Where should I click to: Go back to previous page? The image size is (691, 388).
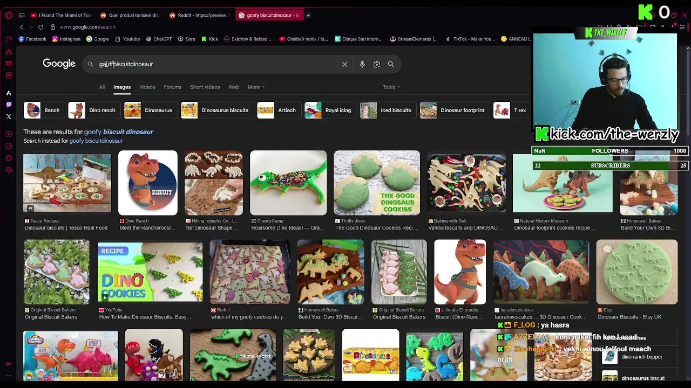(x=22, y=27)
